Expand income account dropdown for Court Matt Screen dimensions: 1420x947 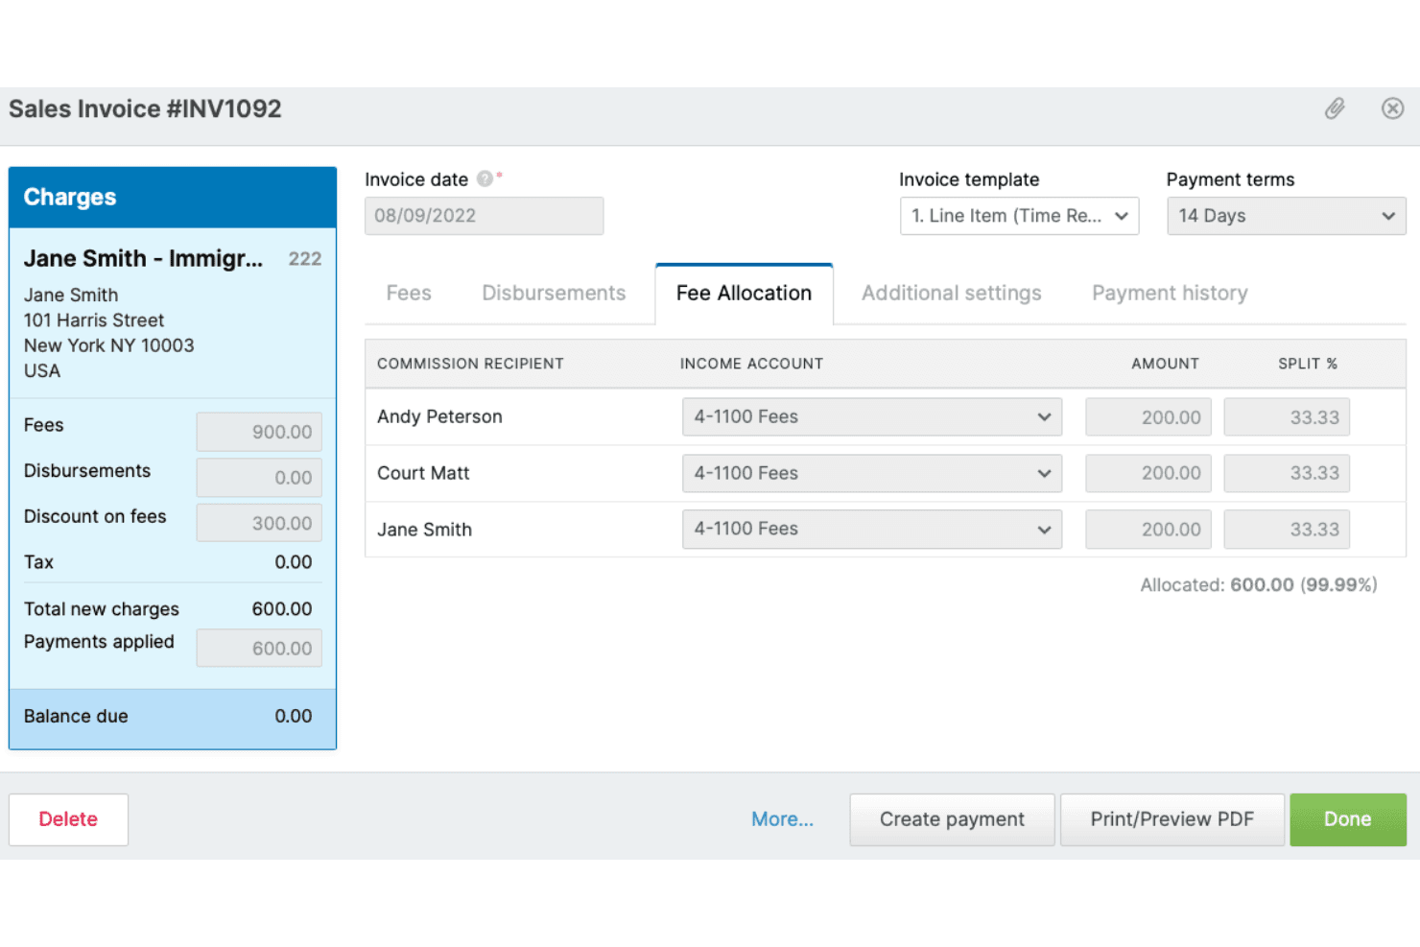point(872,473)
